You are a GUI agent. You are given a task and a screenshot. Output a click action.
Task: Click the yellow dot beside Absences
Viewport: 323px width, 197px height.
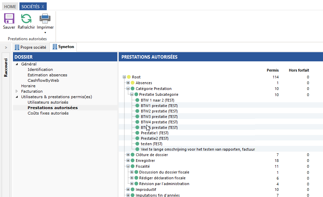(x=132, y=83)
